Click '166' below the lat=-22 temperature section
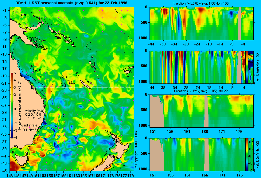261x178 pixels. pyautogui.click(x=205, y=132)
